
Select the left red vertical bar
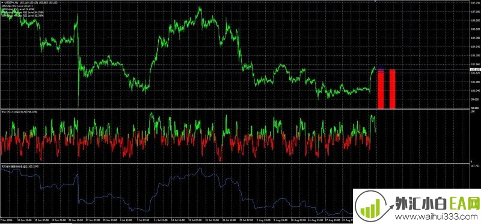pyautogui.click(x=381, y=89)
